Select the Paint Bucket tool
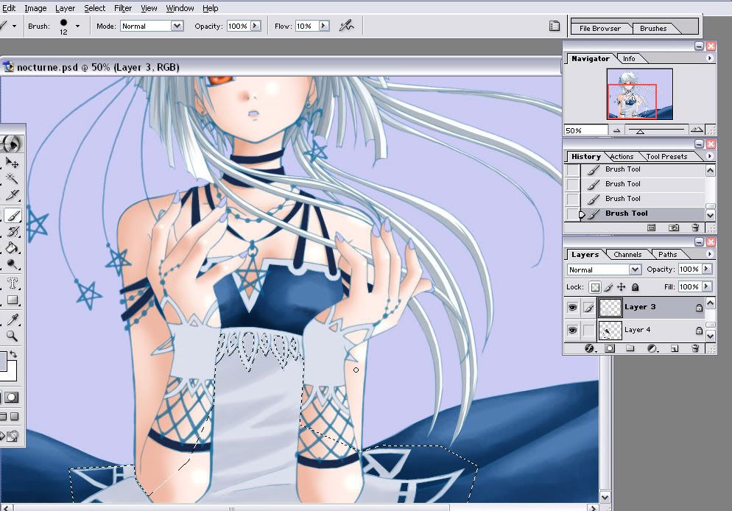 point(12,247)
